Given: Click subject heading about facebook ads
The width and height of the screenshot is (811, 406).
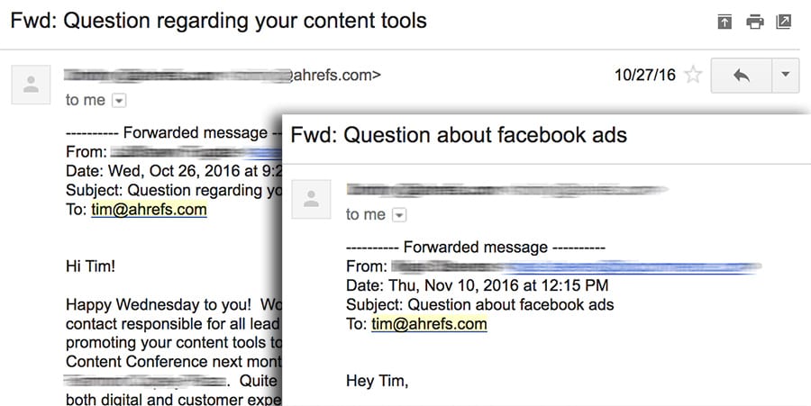Looking at the screenshot, I should (x=459, y=135).
